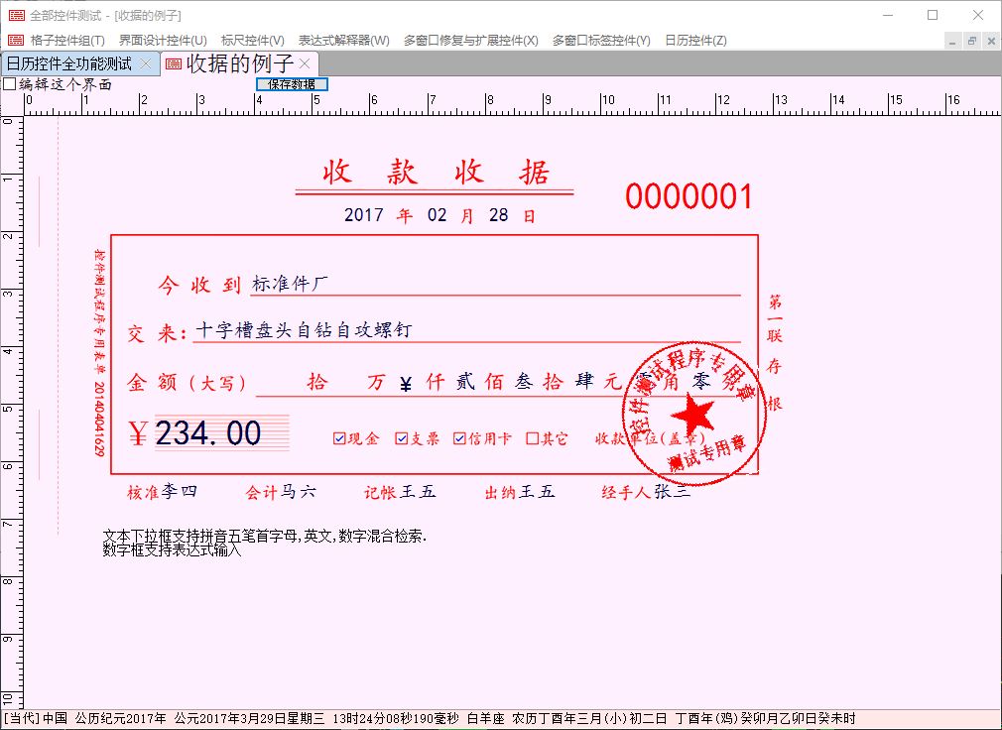This screenshot has height=730, width=1002.
Task: Close the inner MDI child window
Action: pyautogui.click(x=991, y=41)
